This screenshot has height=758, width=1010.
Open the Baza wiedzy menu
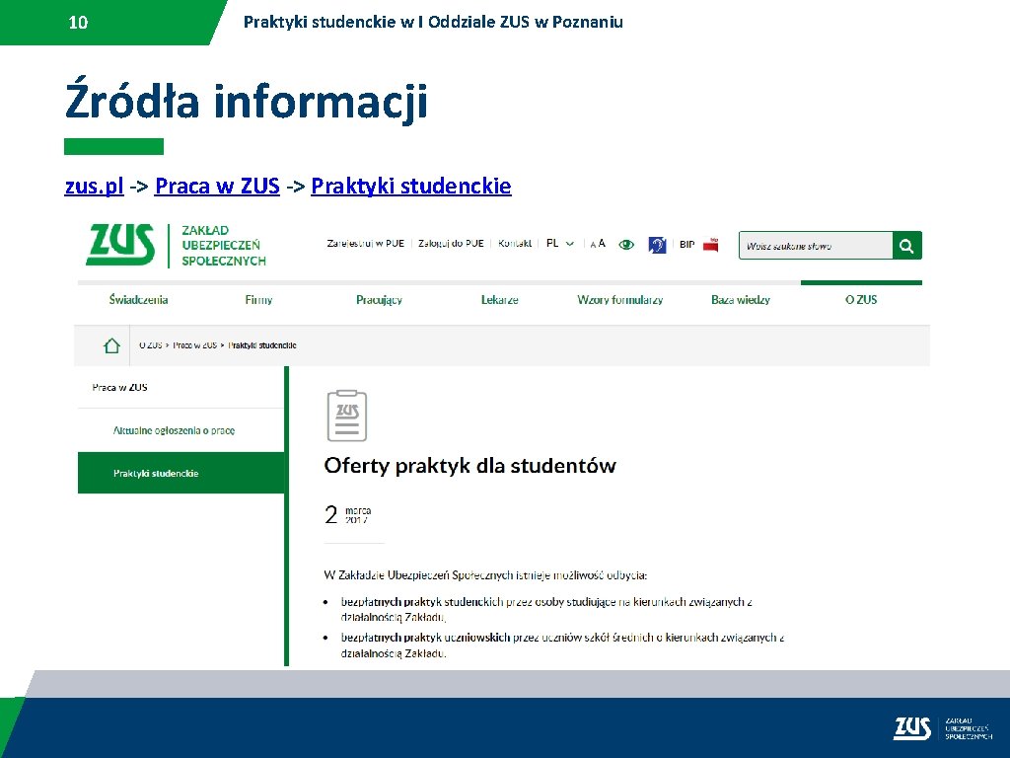741,300
